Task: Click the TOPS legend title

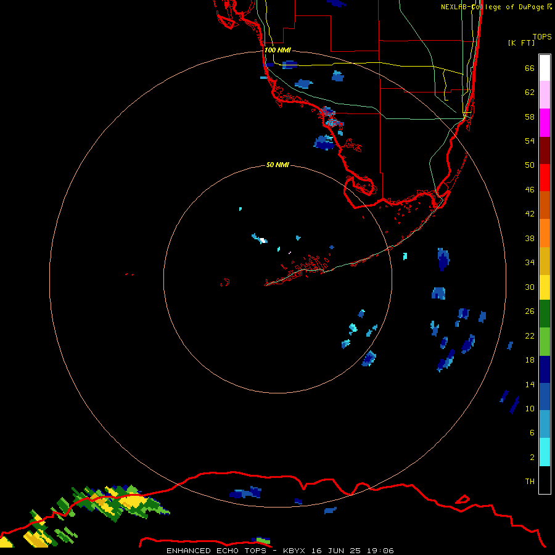Action: point(542,36)
